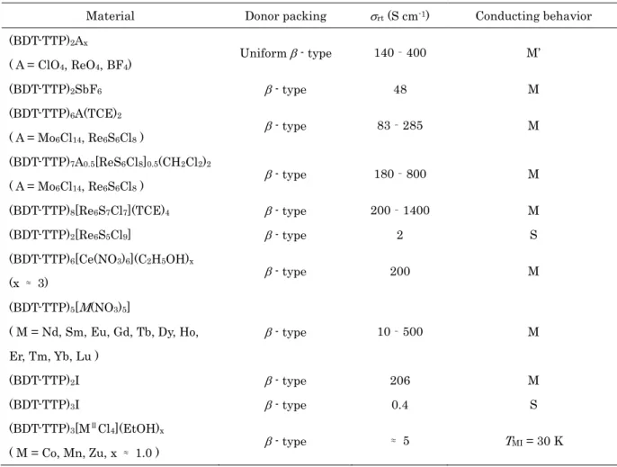Select the (BDT-TTP)8[Re6S7Cl7](TCE)4 row label
This screenshot has height=467, width=617.
click(x=89, y=211)
